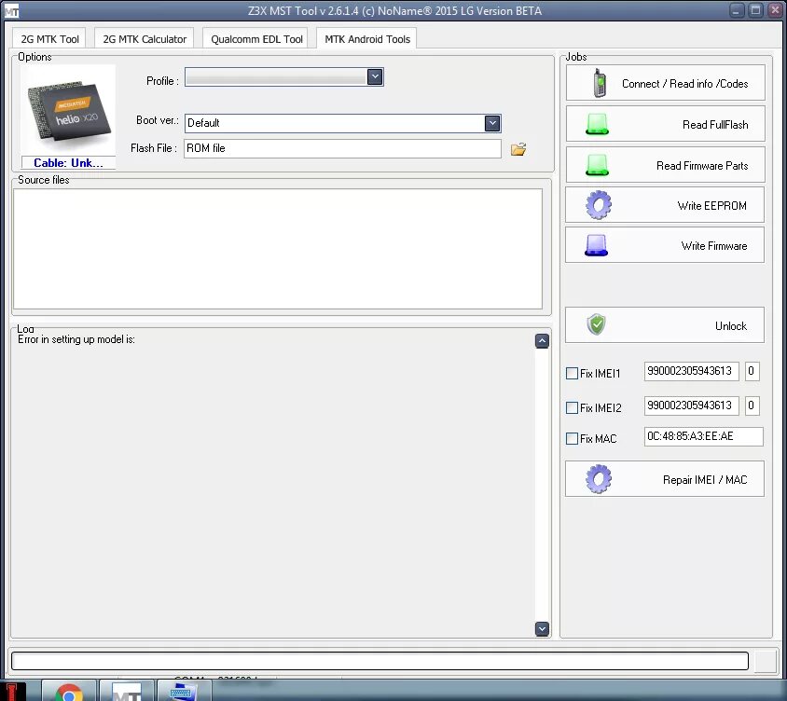Click the Cable: Unk... status label
787x701 pixels.
pyautogui.click(x=68, y=163)
